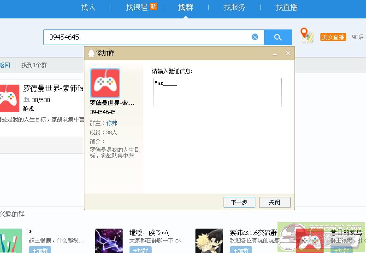Clear the search box with the X icon
Screen dimensions: 366x253
click(255, 37)
